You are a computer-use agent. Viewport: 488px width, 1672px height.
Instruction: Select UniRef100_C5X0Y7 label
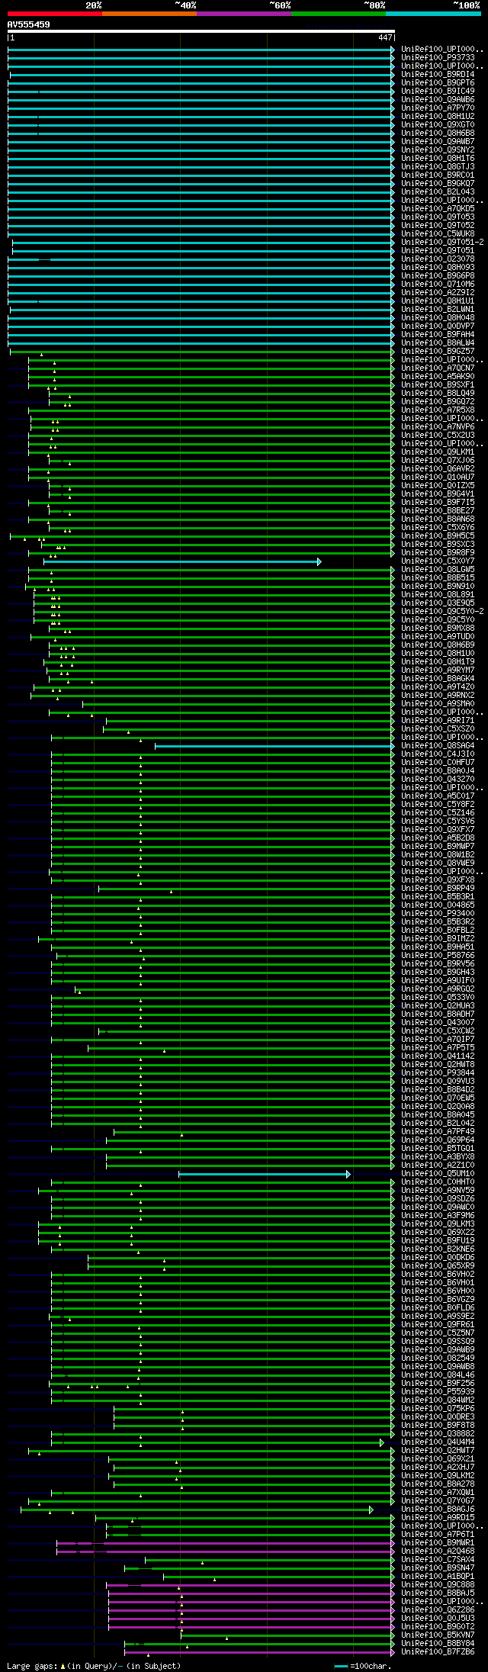click(x=438, y=561)
